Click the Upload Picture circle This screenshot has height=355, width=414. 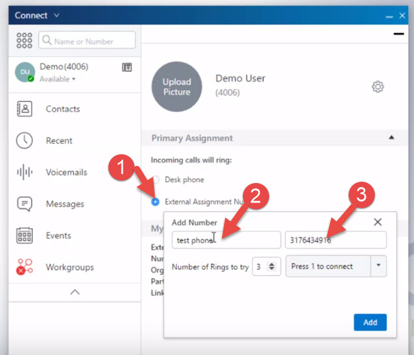[x=177, y=87]
